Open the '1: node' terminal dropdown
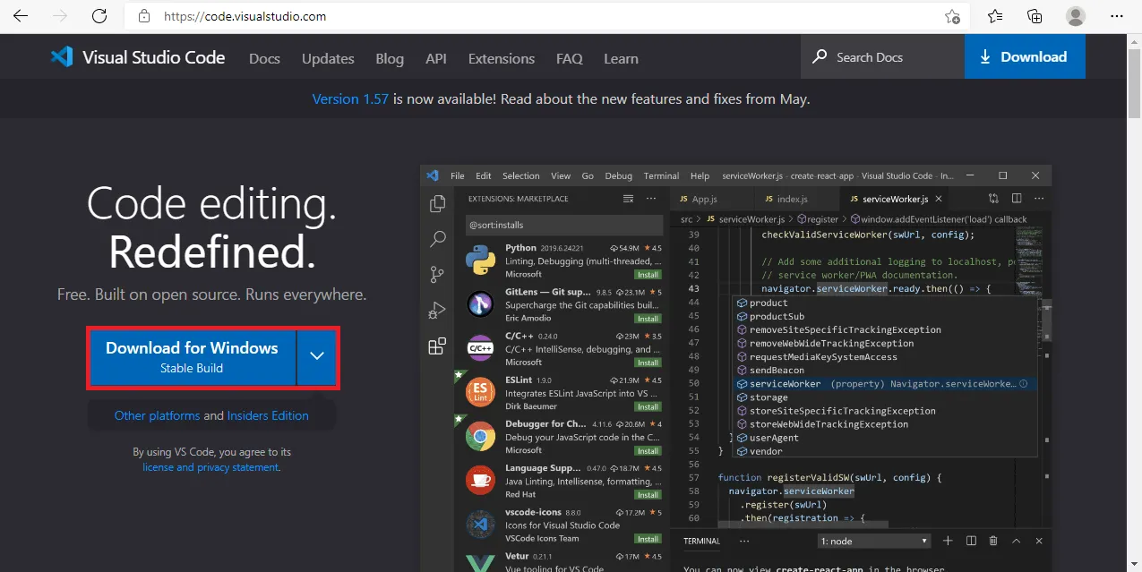 875,541
